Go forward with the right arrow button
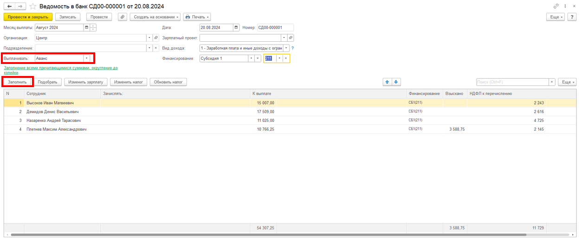The image size is (581, 241). click(x=21, y=6)
